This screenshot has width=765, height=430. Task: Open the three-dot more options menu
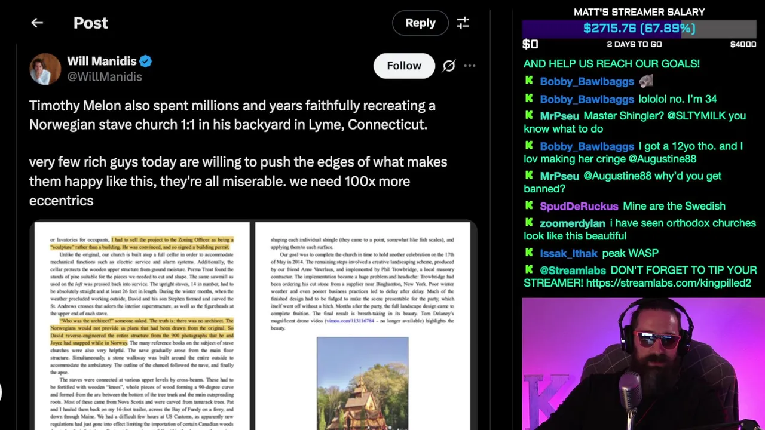coord(470,66)
